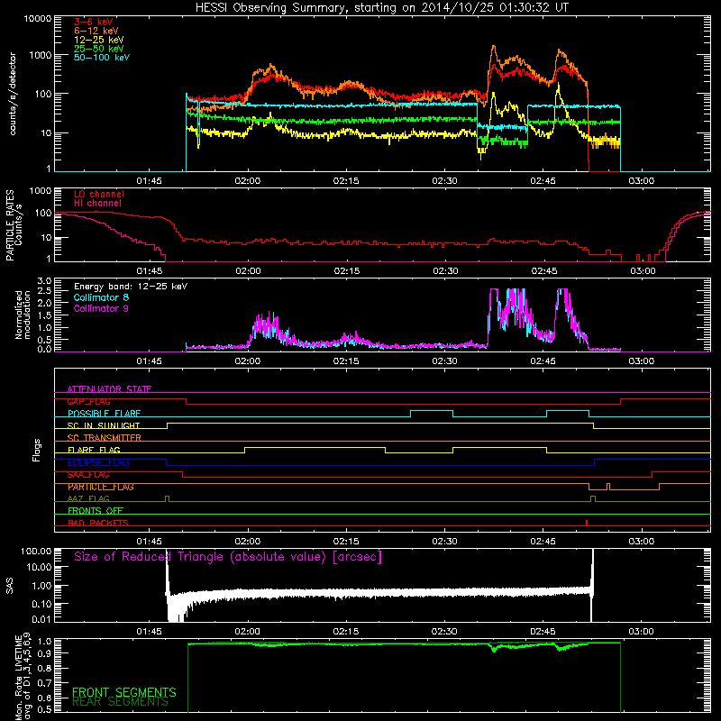Click the PARTICLE_FLAG label
The width and height of the screenshot is (721, 721).
pos(101,487)
